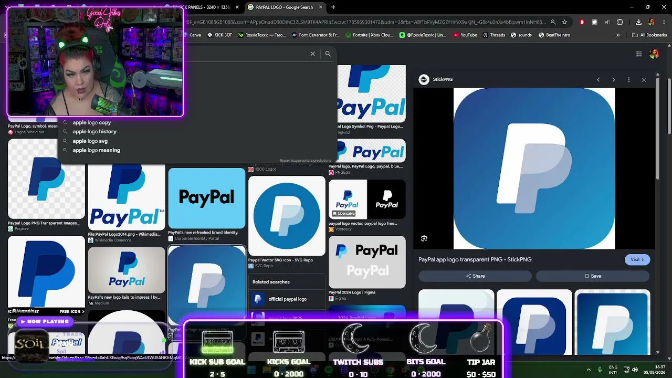Image resolution: width=672 pixels, height=378 pixels.
Task: Open the Google account avatar below the bookmarks bar
Action: click(x=654, y=54)
